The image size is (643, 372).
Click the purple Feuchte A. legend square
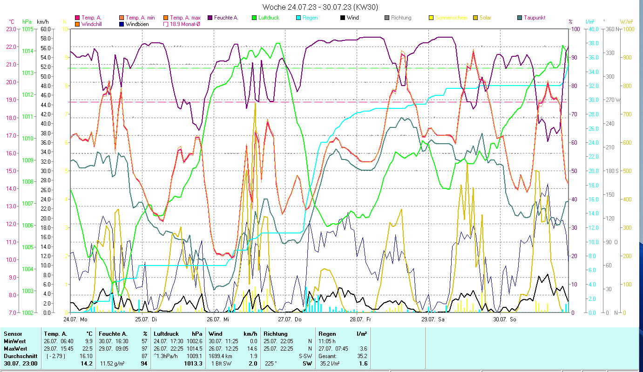(210, 18)
